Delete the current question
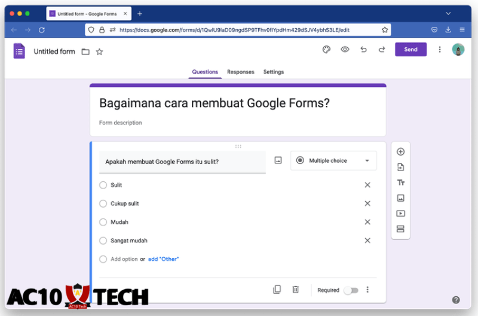 [x=296, y=290]
